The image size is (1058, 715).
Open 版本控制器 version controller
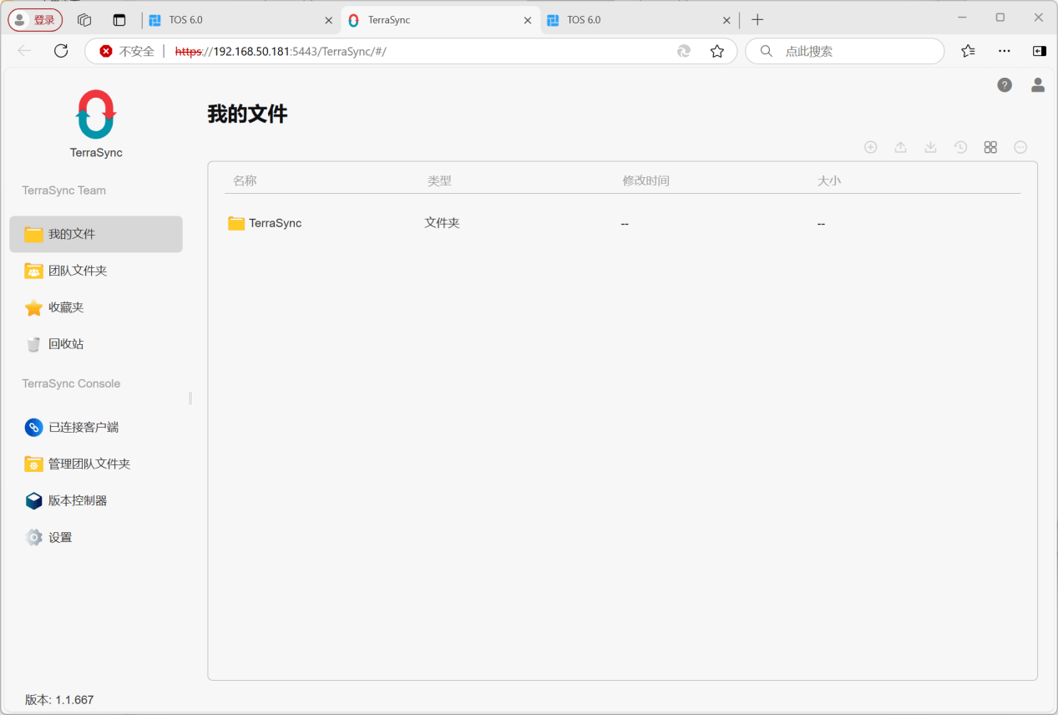[x=96, y=500]
